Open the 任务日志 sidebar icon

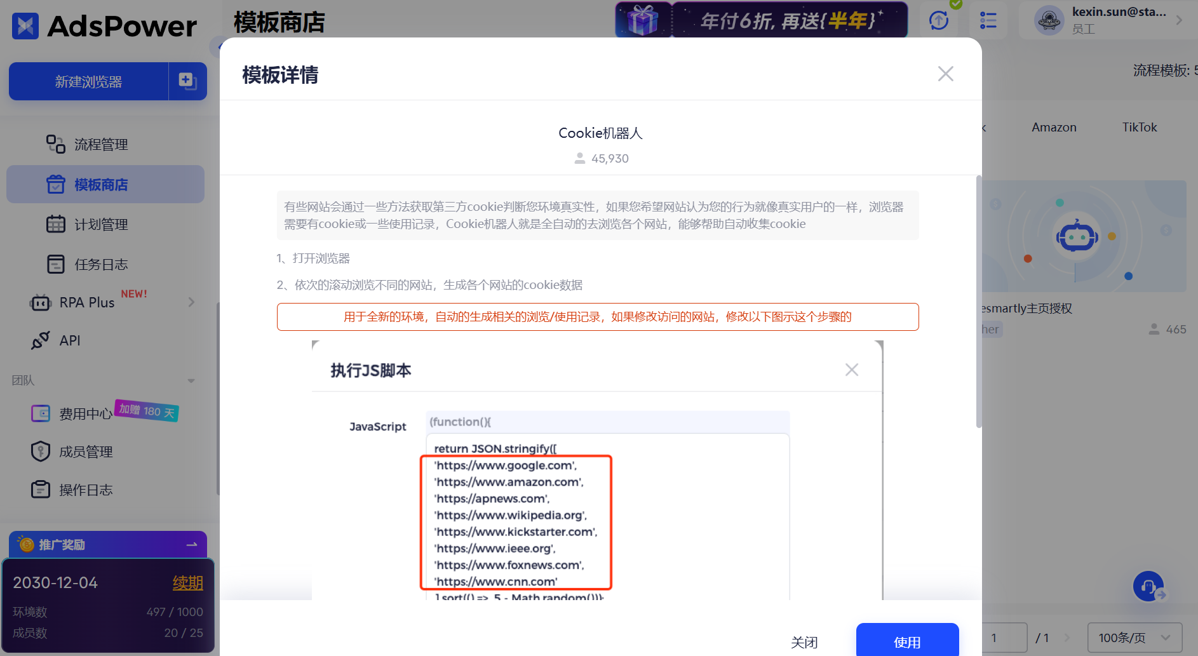coord(56,264)
